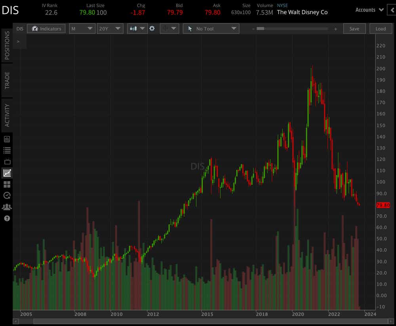Open the order history clock-check icon
This screenshot has height=326, width=396.
coord(7,195)
